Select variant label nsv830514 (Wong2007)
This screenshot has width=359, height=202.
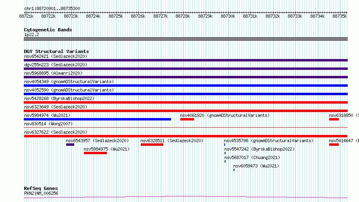coord(48,124)
